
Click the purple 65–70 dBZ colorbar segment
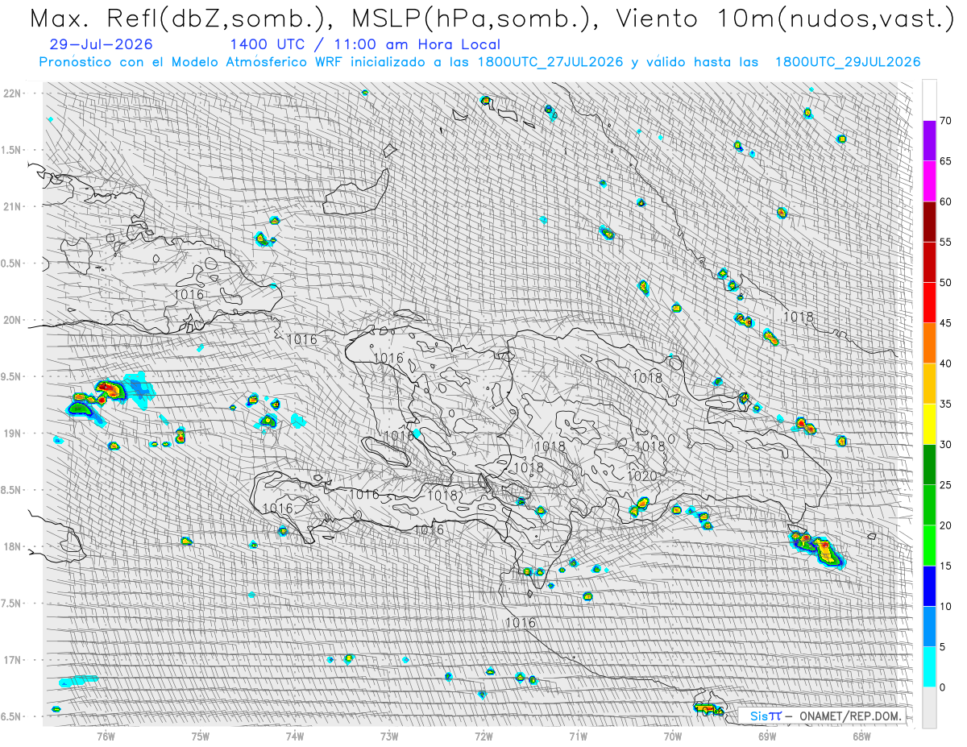[929, 141]
